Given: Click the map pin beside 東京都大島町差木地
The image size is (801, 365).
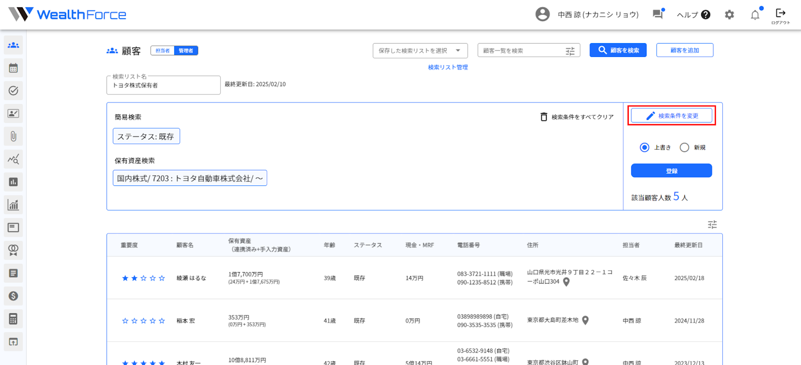Looking at the screenshot, I should (x=585, y=320).
